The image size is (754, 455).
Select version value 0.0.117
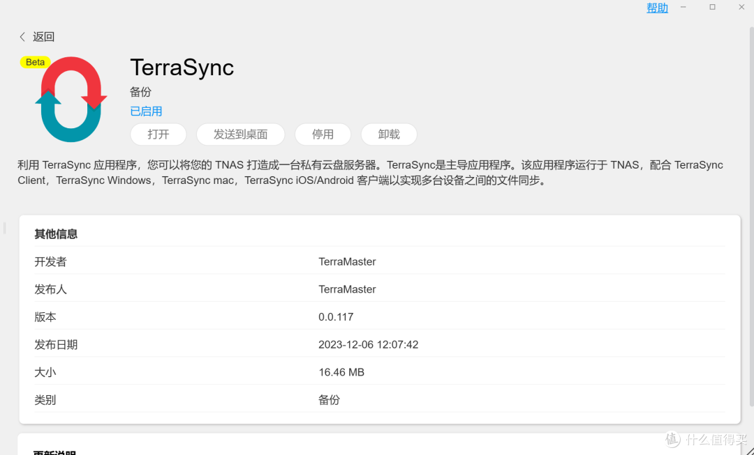coord(336,317)
